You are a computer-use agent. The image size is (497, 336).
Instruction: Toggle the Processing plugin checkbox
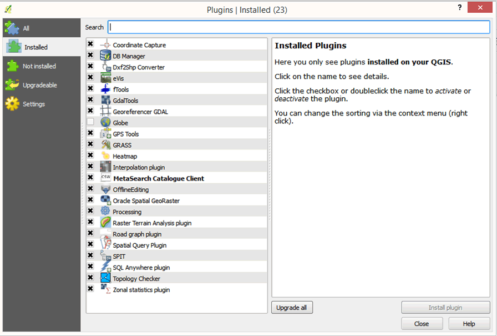90,210
